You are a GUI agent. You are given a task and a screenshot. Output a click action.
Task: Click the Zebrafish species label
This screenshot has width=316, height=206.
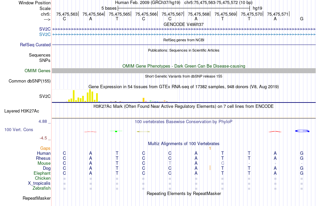[x=42, y=188]
